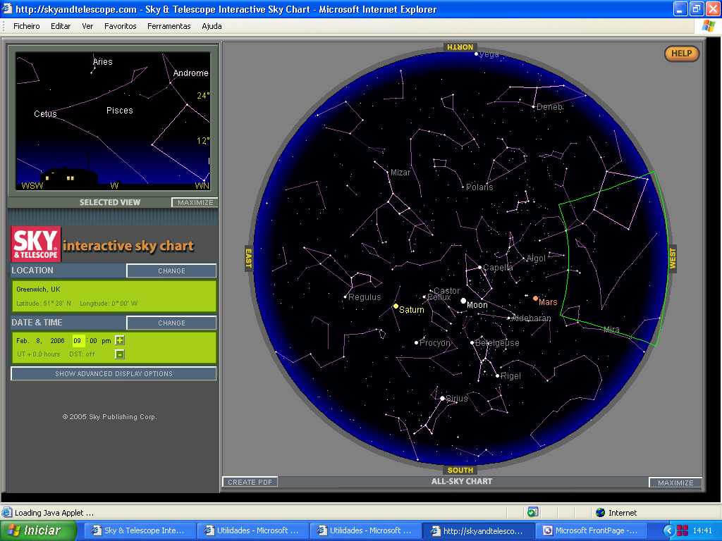This screenshot has height=541, width=722.
Task: Click the month Feb. in date
Action: point(23,341)
